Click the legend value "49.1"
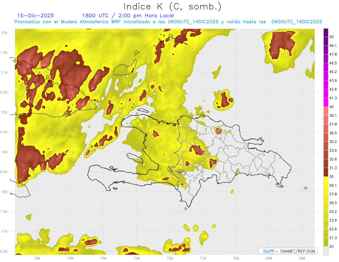 coord(333,46)
